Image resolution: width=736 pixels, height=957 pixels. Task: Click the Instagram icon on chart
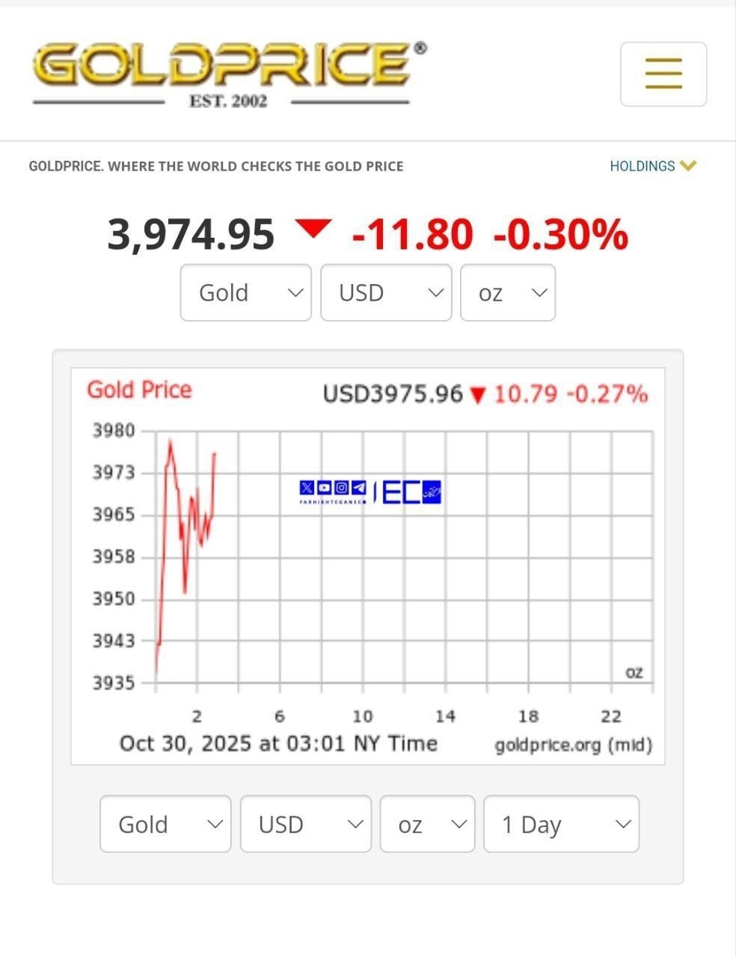tap(342, 488)
